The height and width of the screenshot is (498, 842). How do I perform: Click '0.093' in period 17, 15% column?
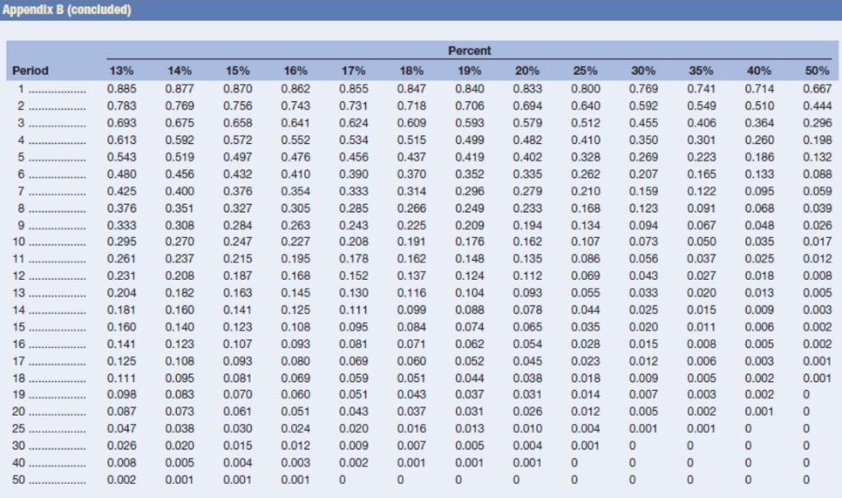[238, 361]
